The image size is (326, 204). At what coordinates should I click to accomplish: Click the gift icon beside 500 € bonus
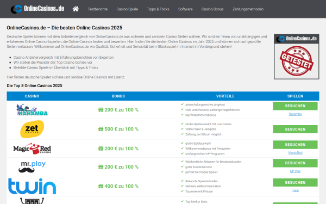(101, 129)
